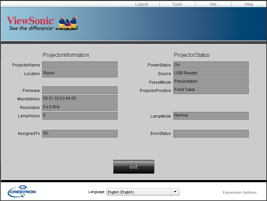Click the LampHours label

(29, 116)
